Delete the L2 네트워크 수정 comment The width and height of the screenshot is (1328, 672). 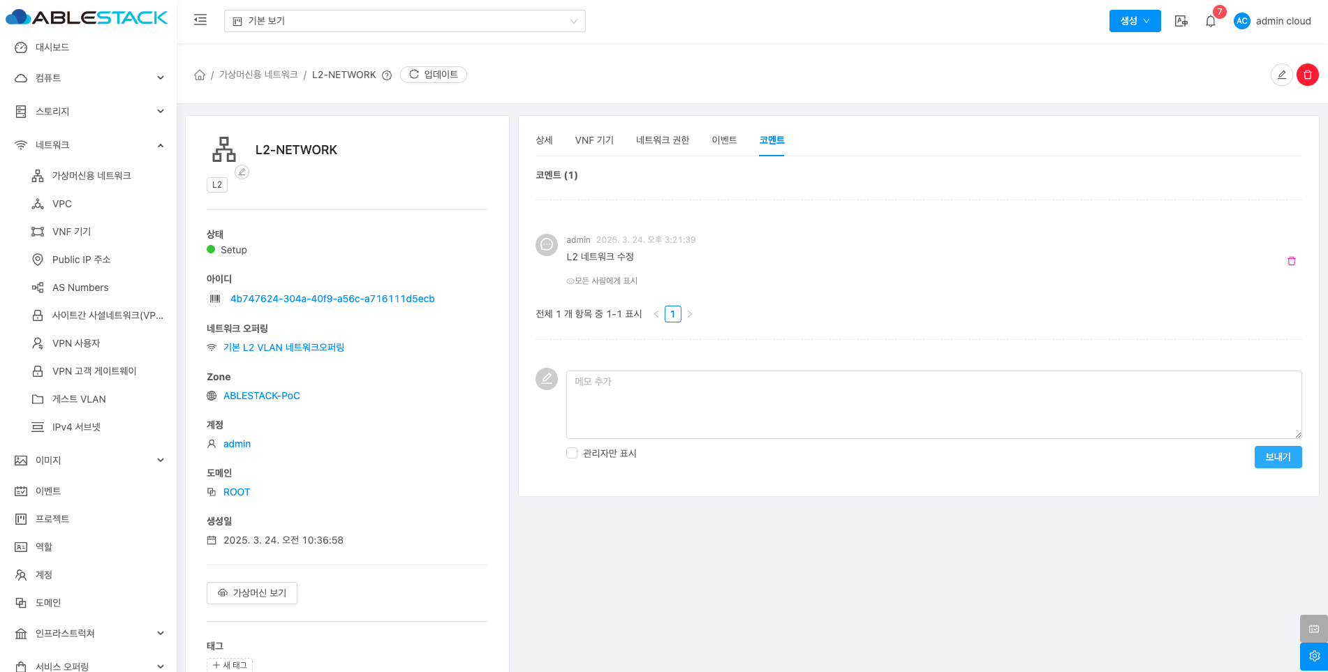1291,261
